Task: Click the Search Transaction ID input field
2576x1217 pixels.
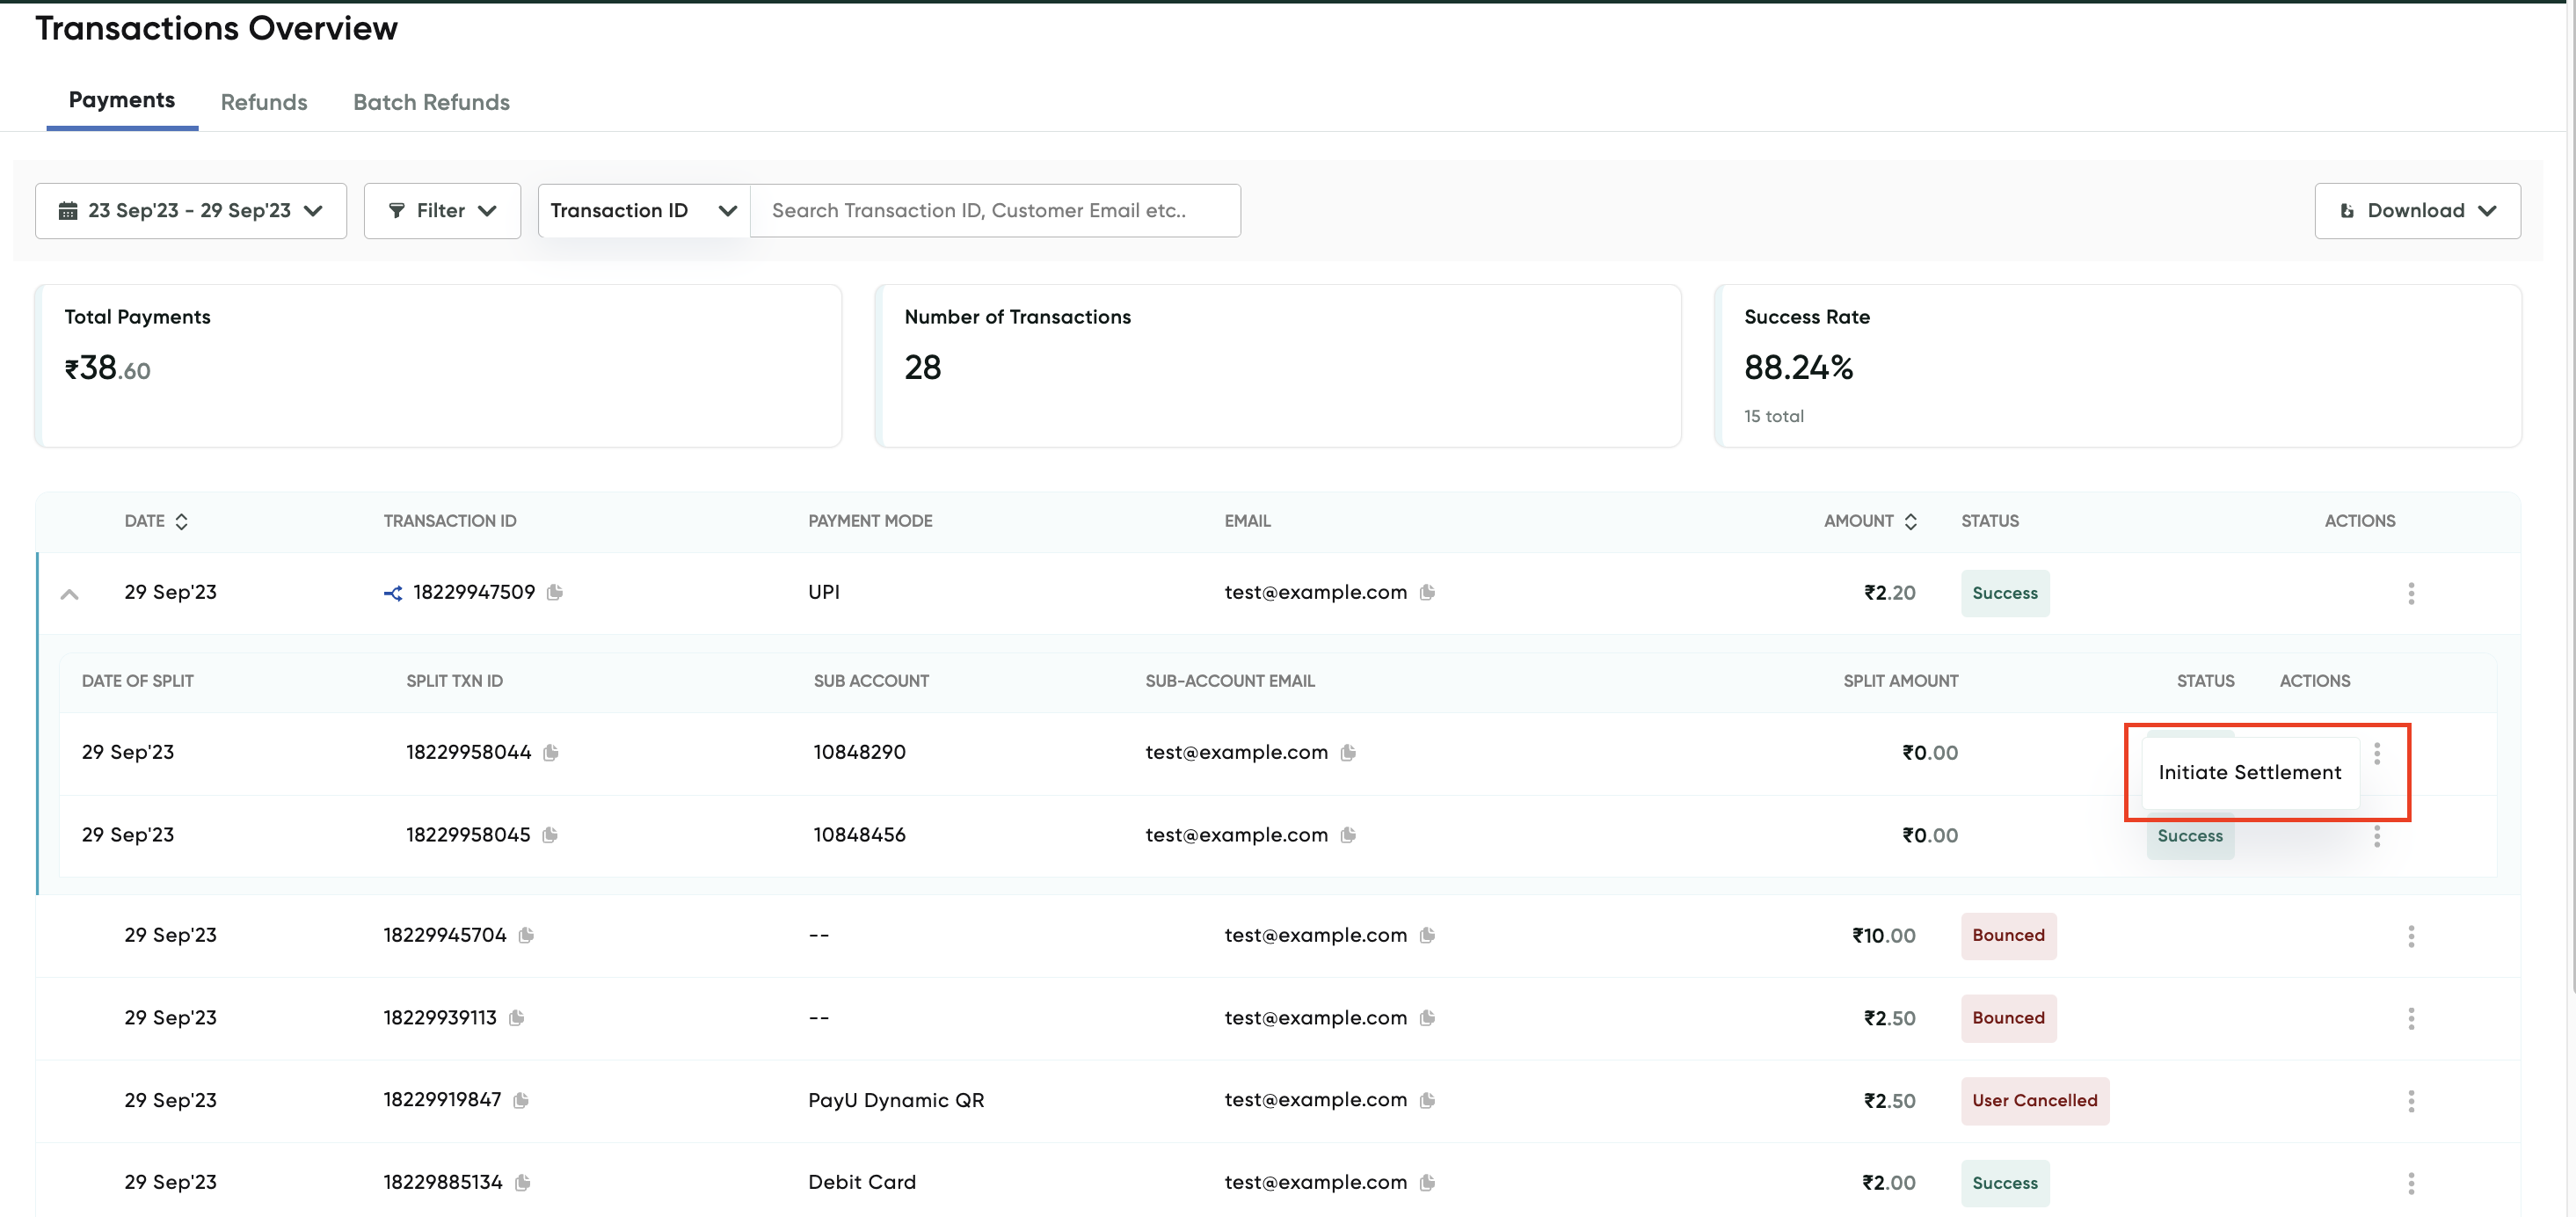Action: [995, 210]
